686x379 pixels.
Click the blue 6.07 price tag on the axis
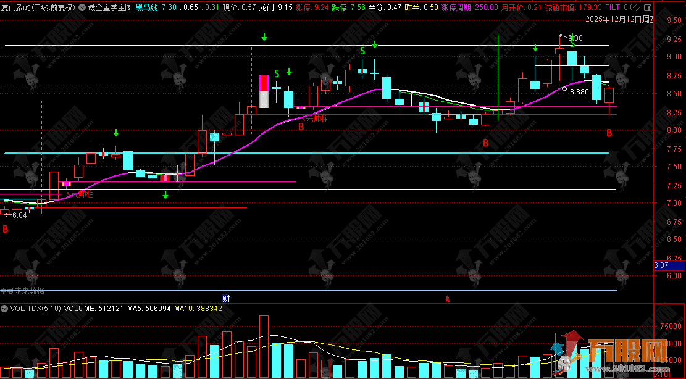click(661, 265)
